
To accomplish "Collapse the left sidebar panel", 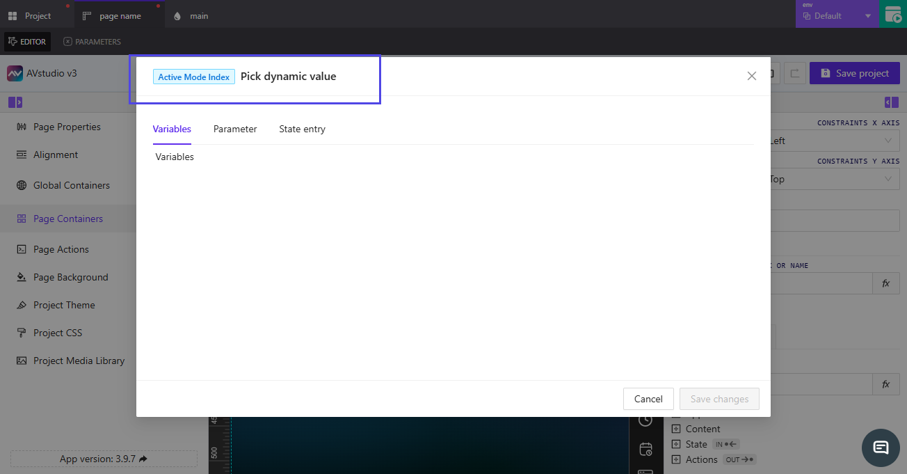I will click(15, 102).
